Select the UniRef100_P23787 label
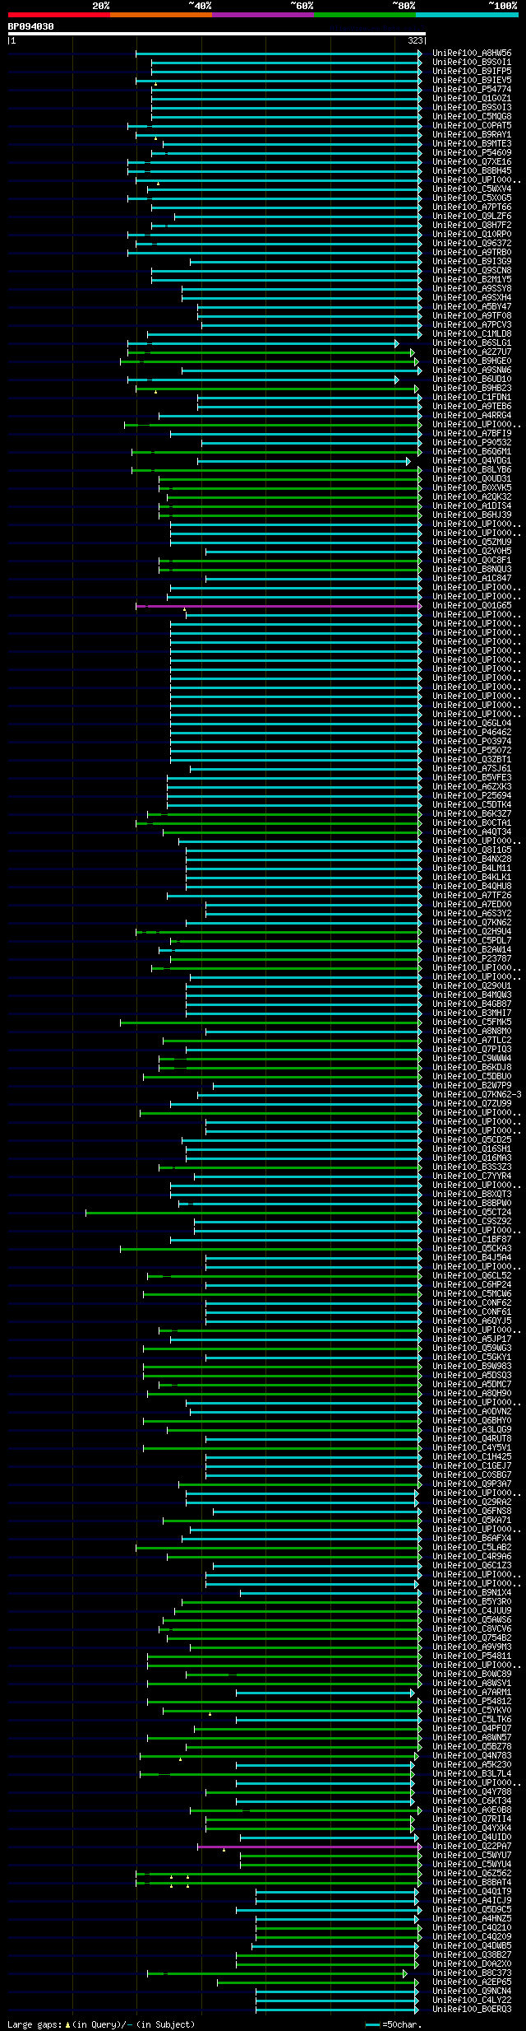 click(x=472, y=959)
